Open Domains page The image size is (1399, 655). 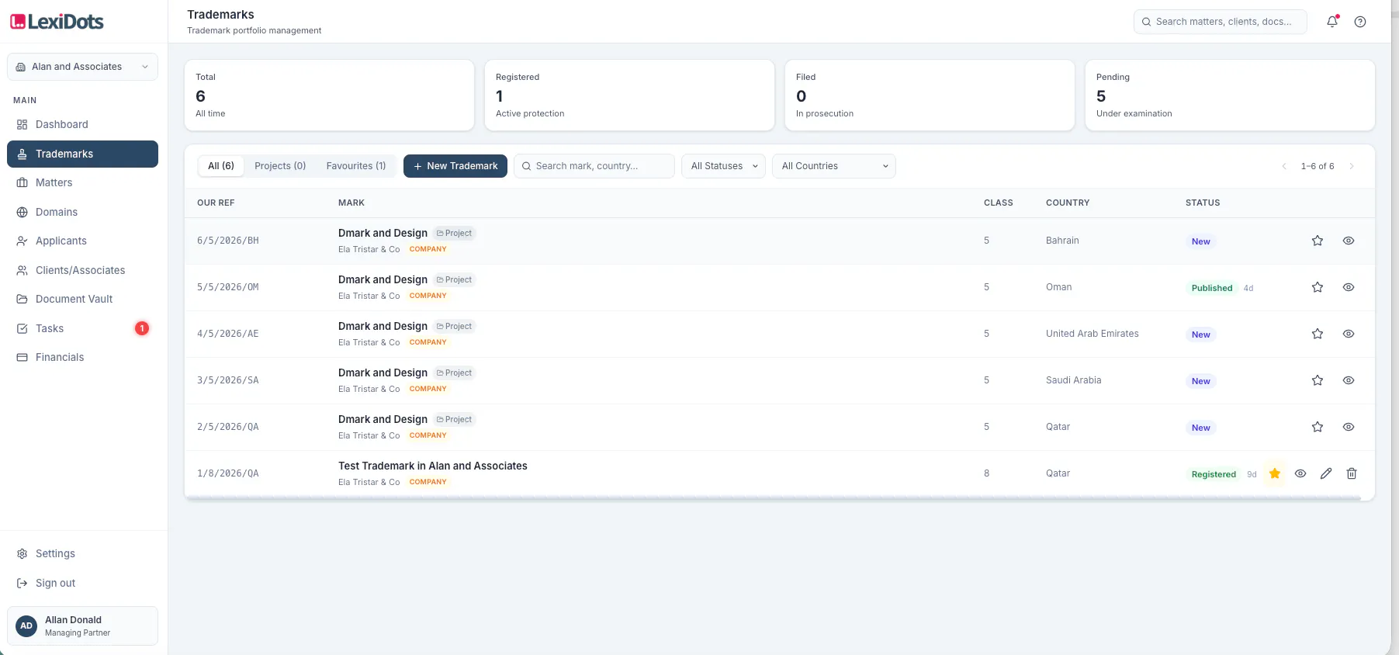[x=82, y=212]
